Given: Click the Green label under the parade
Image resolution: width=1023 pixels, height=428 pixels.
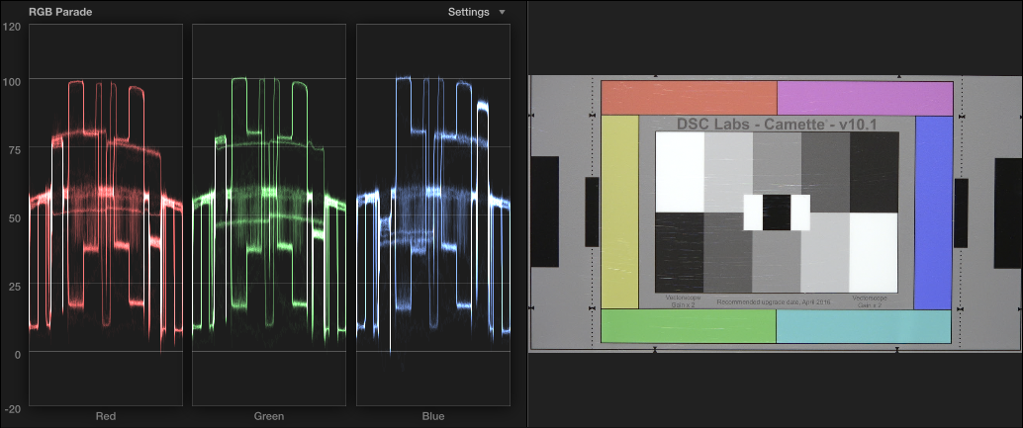Looking at the screenshot, I should [x=268, y=416].
